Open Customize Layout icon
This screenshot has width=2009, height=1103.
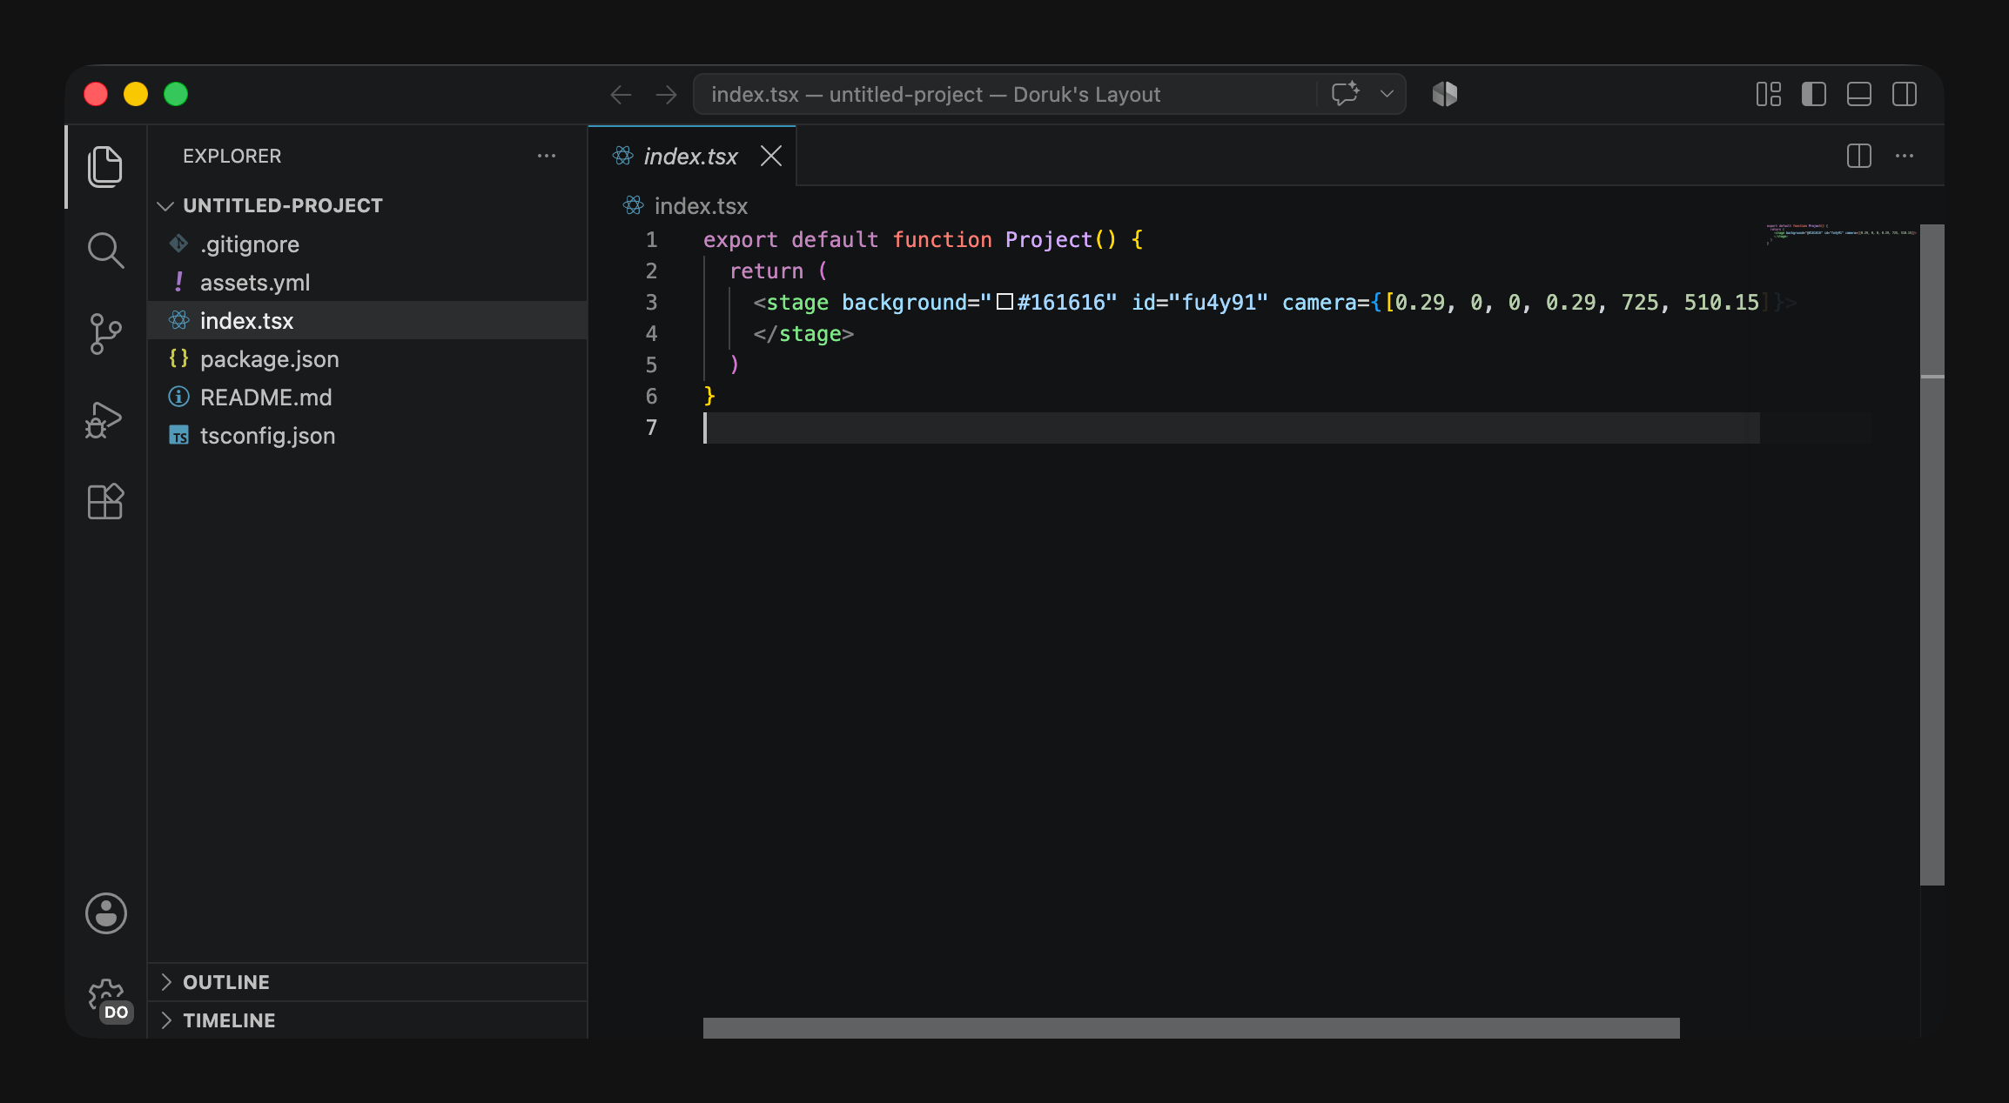(1768, 94)
